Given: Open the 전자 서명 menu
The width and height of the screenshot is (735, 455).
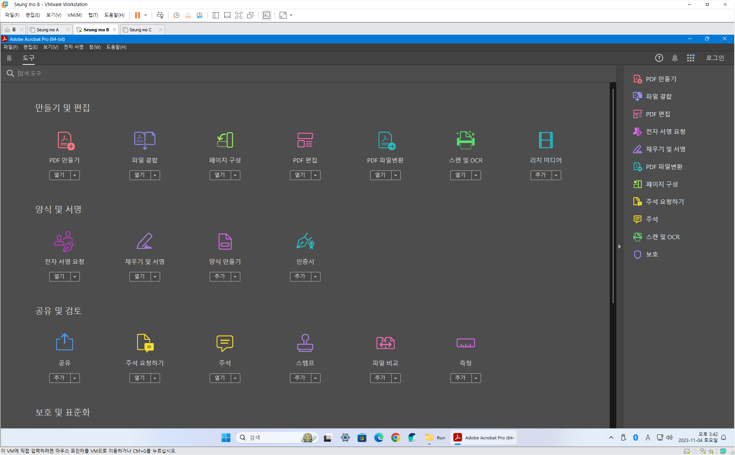Looking at the screenshot, I should (x=73, y=47).
